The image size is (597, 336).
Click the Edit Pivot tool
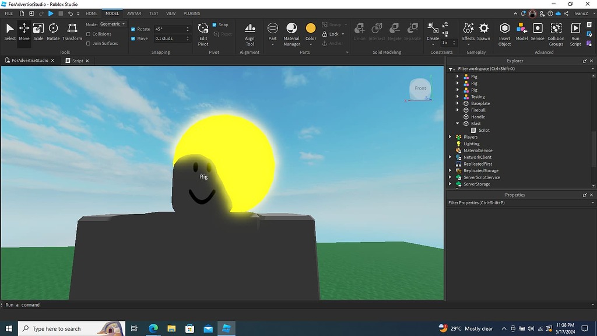[202, 32]
